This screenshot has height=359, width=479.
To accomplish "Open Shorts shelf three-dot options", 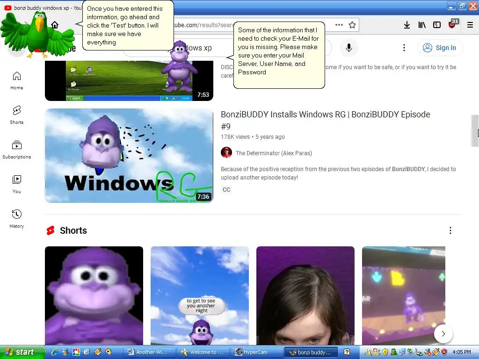I will (x=450, y=230).
